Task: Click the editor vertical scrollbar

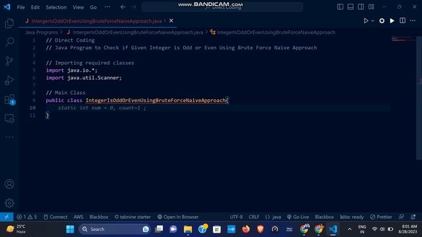Action: [x=419, y=98]
